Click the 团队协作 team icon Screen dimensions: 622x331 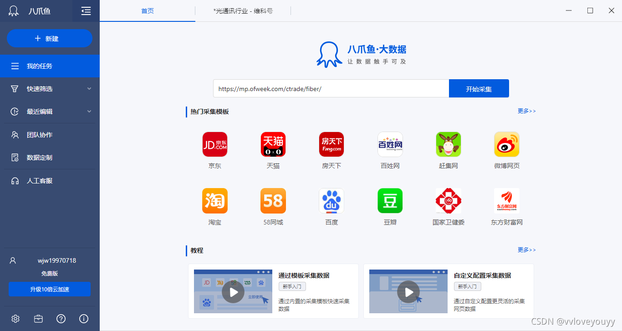(15, 135)
